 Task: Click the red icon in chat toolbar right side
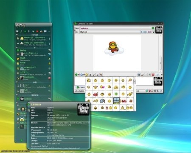pos(153,75)
